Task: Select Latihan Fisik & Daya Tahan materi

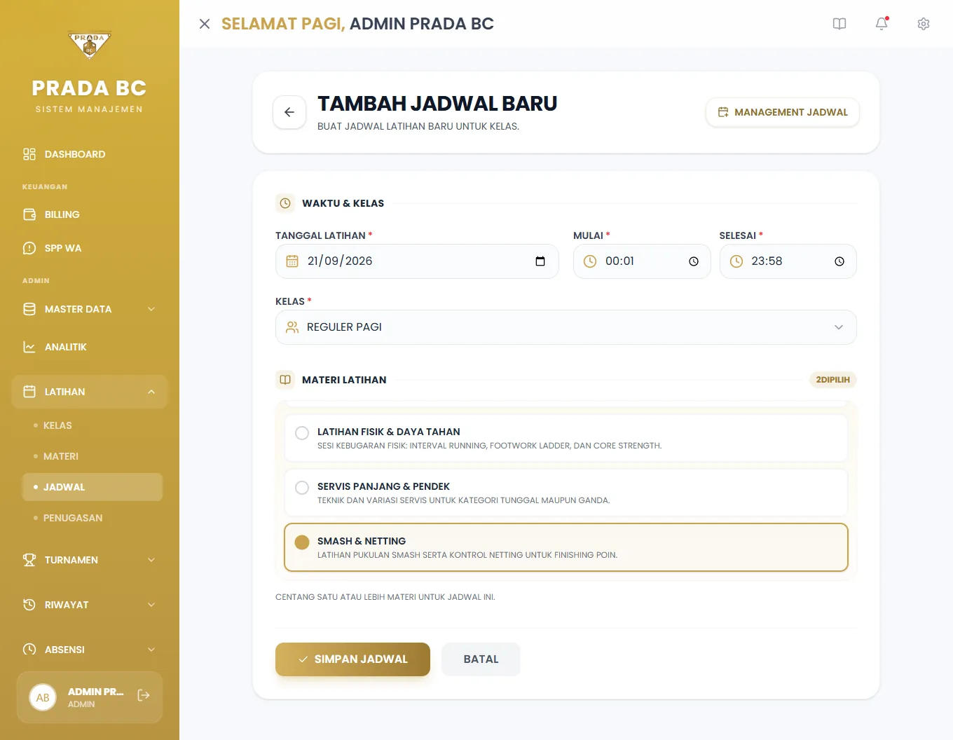Action: (566, 439)
